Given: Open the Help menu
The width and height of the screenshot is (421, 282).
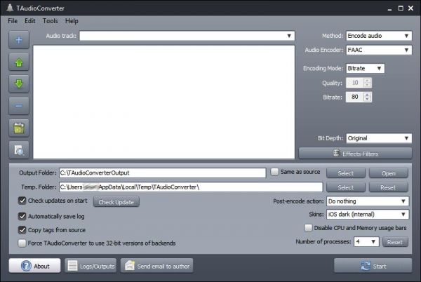Looking at the screenshot, I should [72, 21].
